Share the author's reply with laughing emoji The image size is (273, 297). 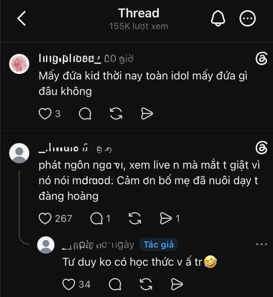(177, 284)
